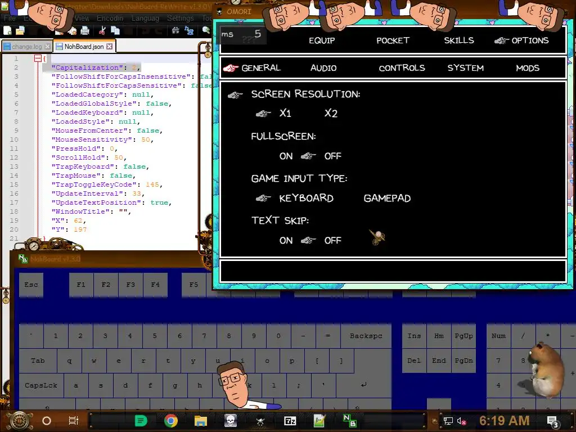Turn Fullscreen ON in OMORI options

pyautogui.click(x=286, y=156)
